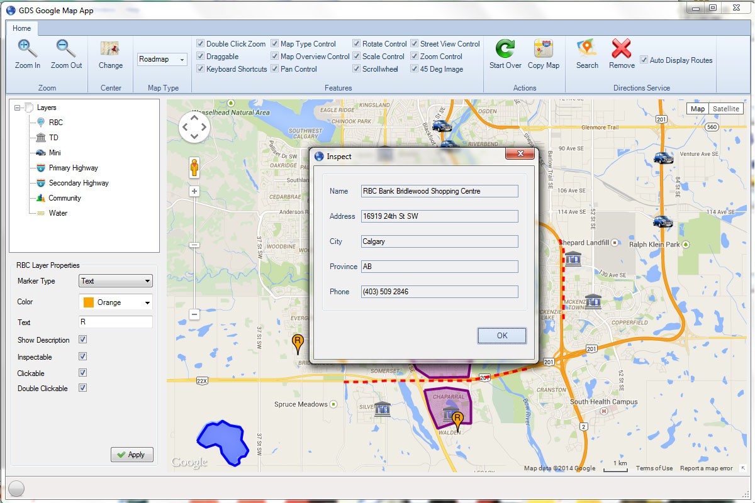
Task: Toggle Street View Control checkbox
Action: pyautogui.click(x=415, y=43)
